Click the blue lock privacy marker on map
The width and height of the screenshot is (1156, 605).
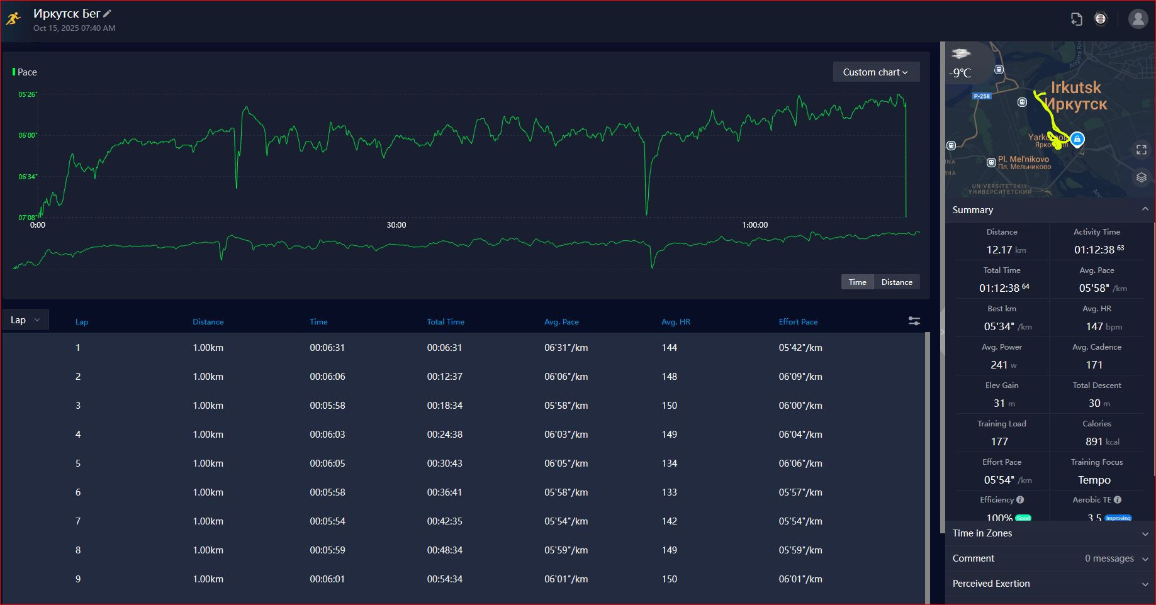[x=1077, y=139]
